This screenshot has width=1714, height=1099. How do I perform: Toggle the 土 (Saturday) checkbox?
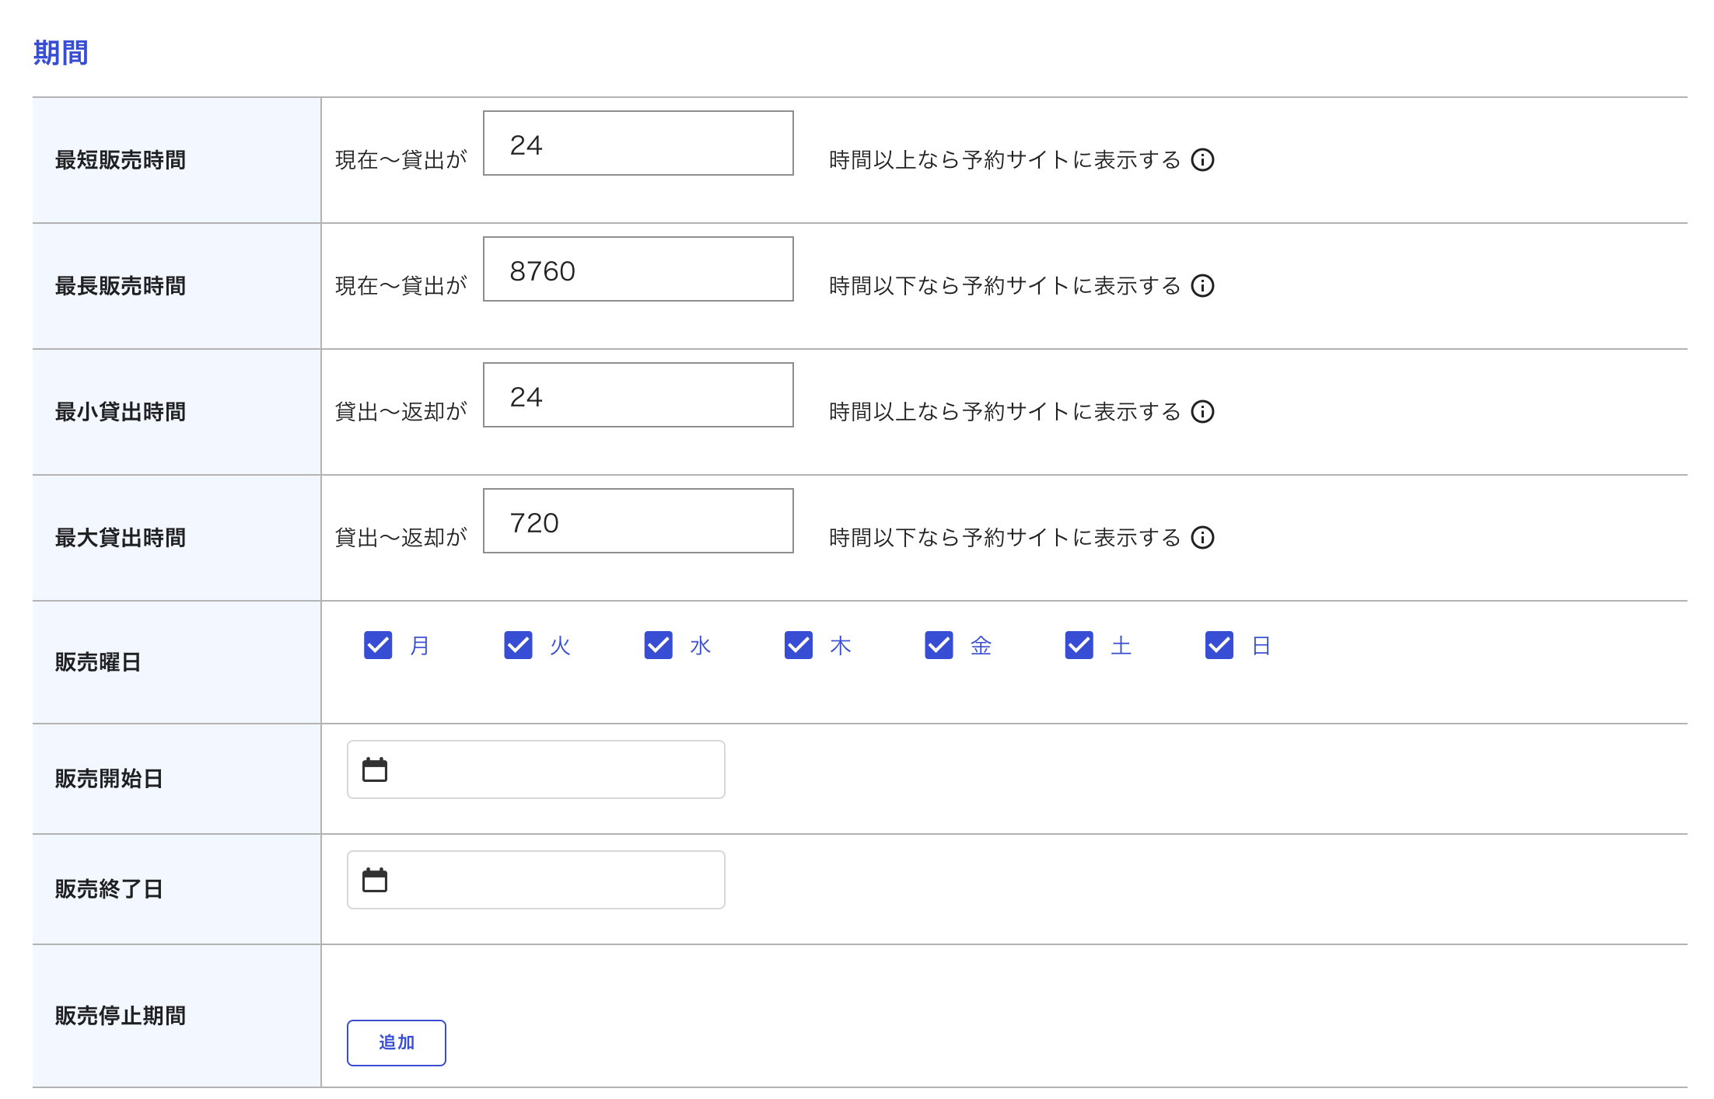coord(1079,645)
